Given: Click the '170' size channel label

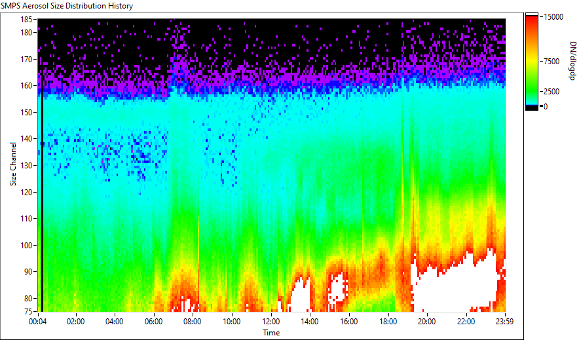Looking at the screenshot, I should [x=27, y=59].
